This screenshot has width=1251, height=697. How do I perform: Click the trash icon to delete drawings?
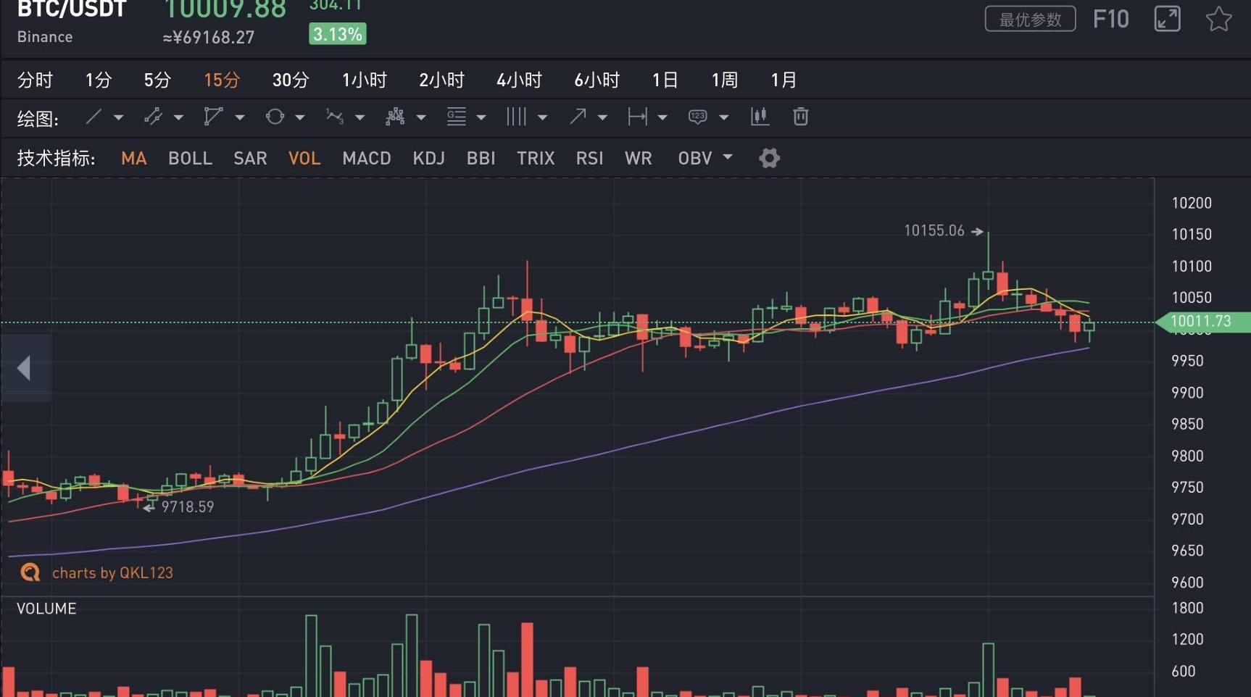point(800,117)
